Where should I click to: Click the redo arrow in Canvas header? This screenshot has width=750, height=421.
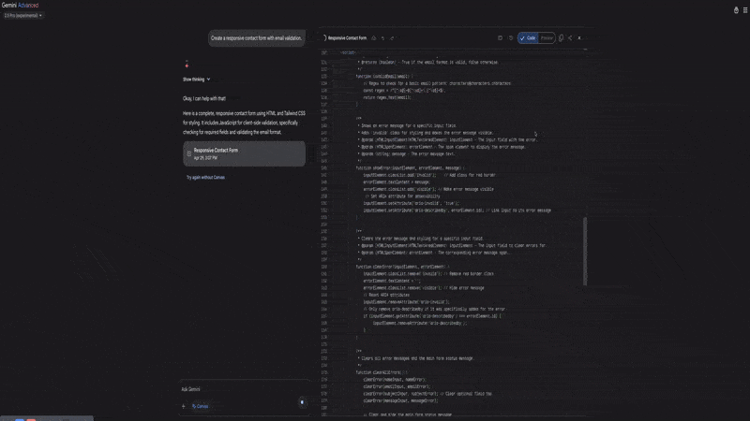[392, 38]
